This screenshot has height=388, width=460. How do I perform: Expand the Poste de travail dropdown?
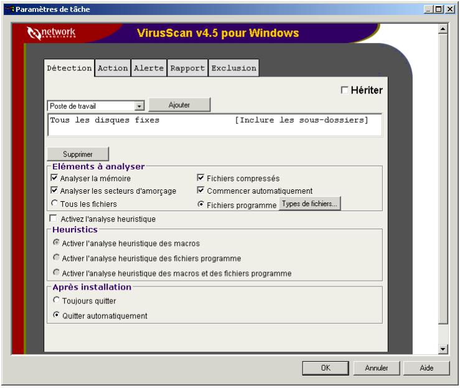(139, 106)
